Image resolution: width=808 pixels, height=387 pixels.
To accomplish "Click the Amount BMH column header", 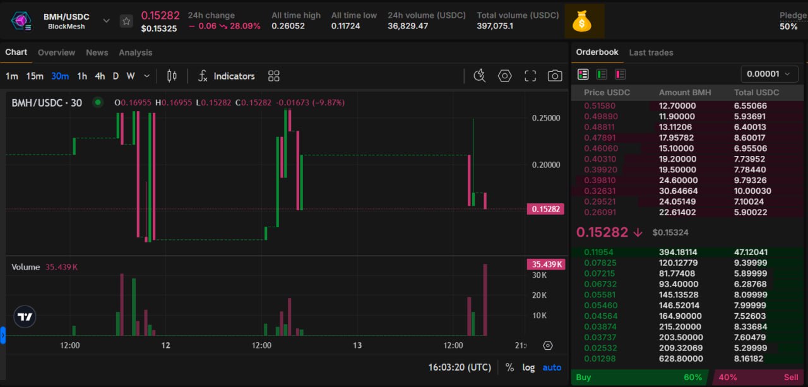I will point(685,92).
